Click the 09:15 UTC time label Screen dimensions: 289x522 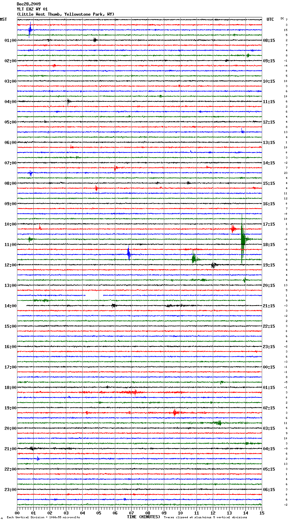(269, 61)
